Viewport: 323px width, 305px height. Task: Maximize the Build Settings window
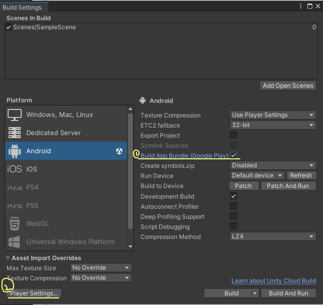click(x=310, y=6)
